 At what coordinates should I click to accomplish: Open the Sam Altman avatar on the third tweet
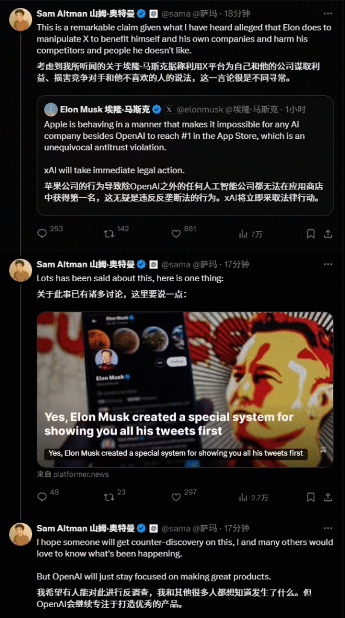click(21, 534)
